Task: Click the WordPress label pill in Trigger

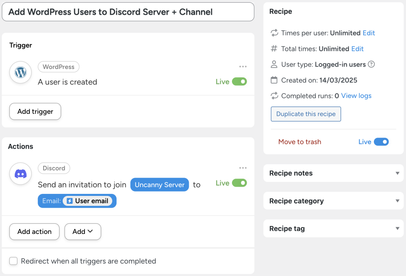Action: (58, 67)
